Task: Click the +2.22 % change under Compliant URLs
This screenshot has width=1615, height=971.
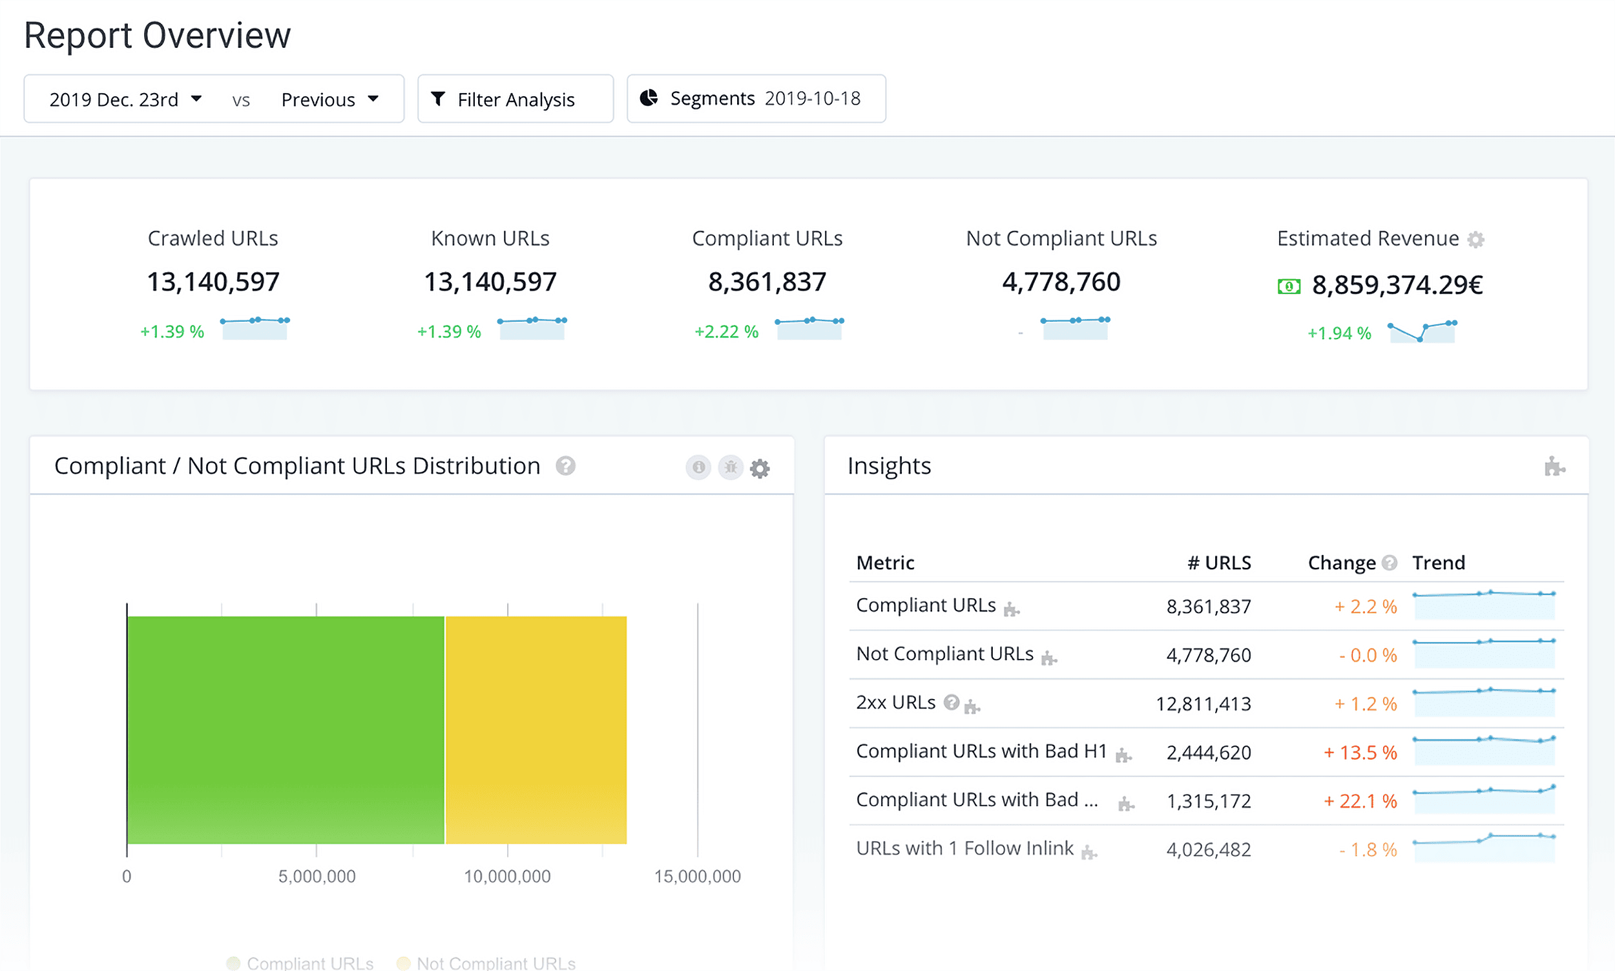Action: (726, 331)
